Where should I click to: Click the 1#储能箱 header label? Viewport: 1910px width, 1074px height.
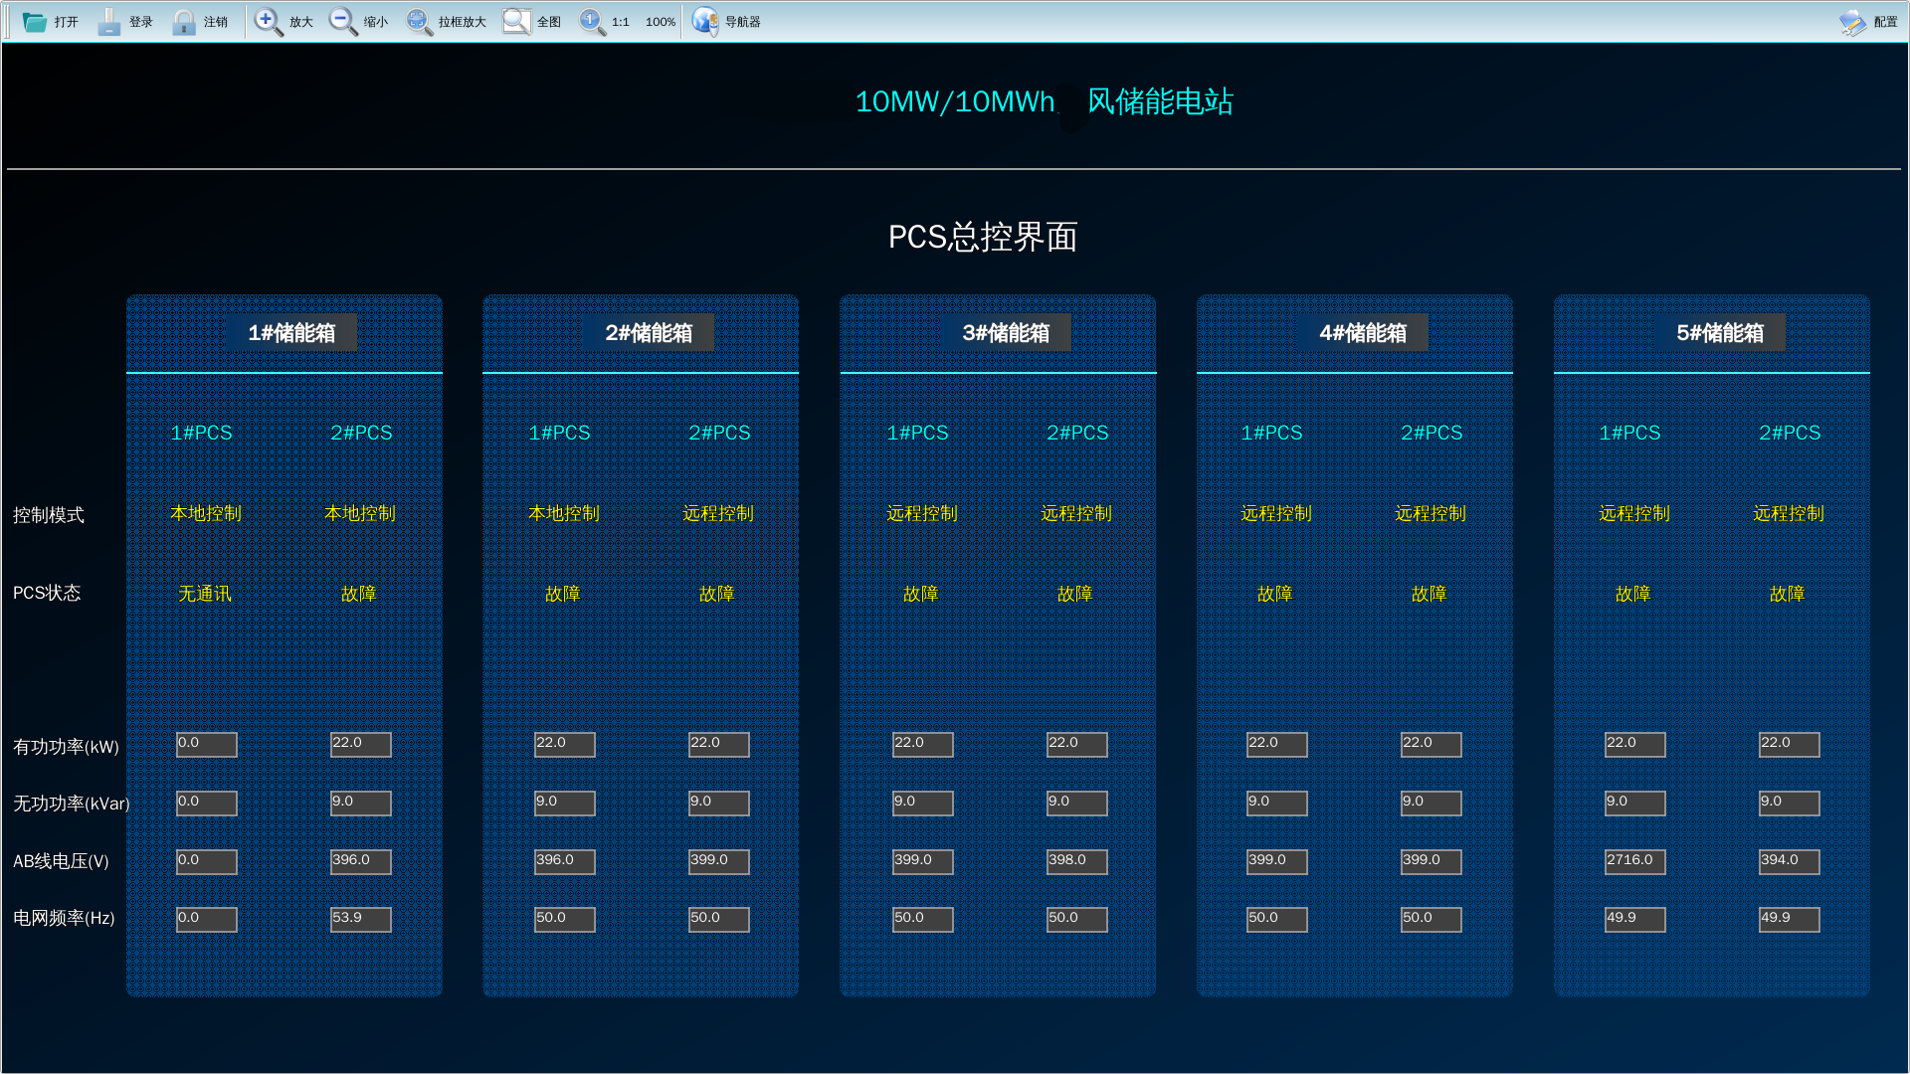pyautogui.click(x=291, y=333)
